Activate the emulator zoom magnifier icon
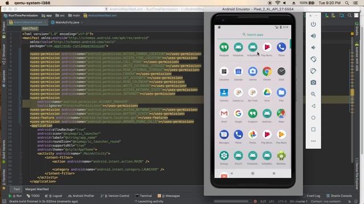 click(313, 94)
